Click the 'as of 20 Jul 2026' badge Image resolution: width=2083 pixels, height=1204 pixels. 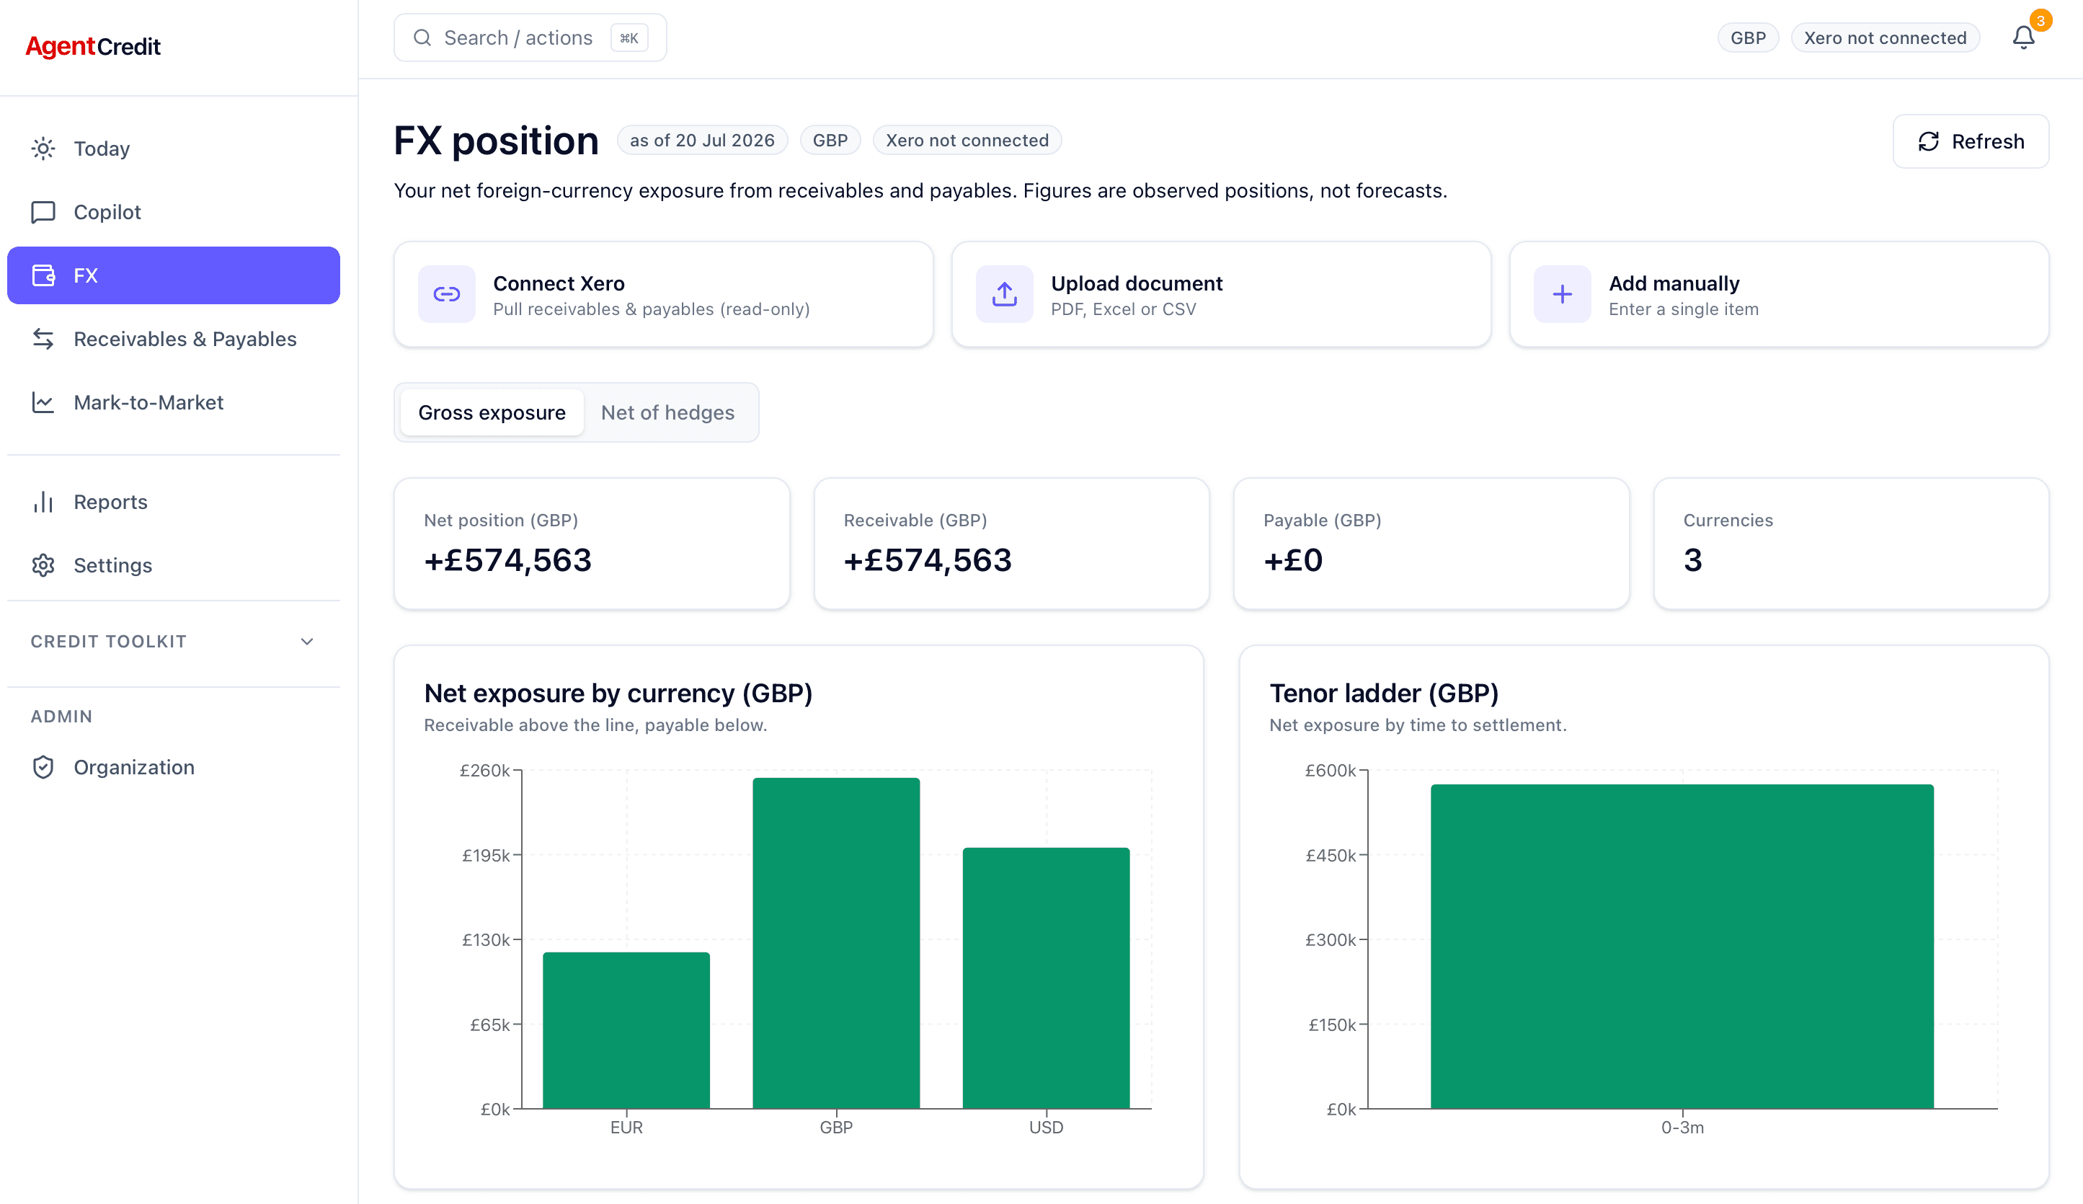click(702, 141)
